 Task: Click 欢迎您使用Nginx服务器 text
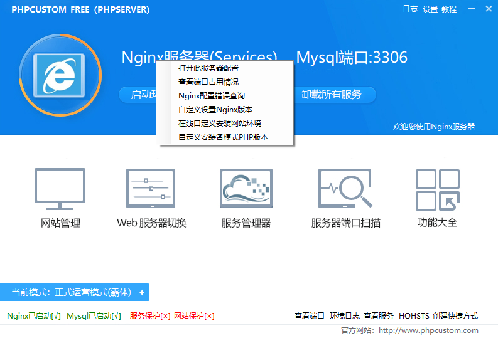point(434,127)
